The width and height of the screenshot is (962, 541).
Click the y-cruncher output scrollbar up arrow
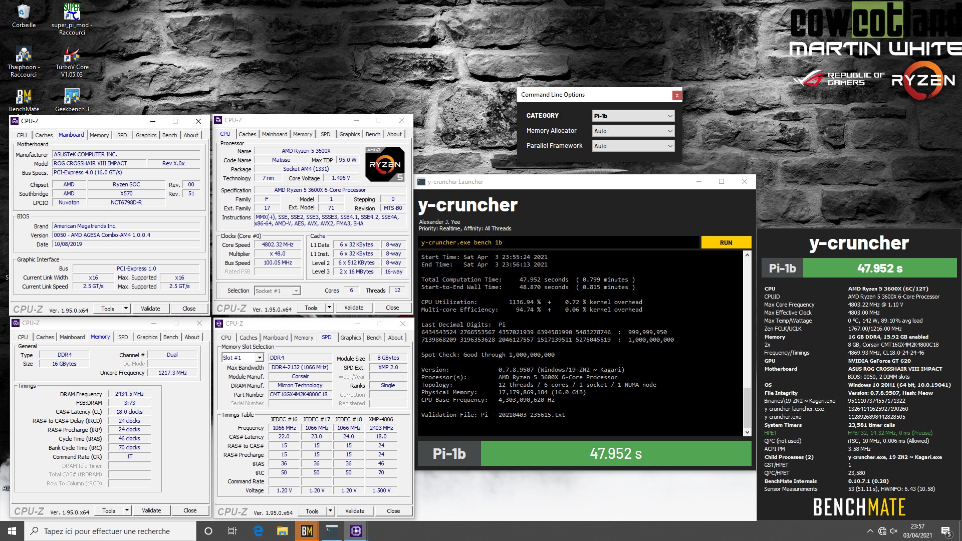[x=747, y=255]
